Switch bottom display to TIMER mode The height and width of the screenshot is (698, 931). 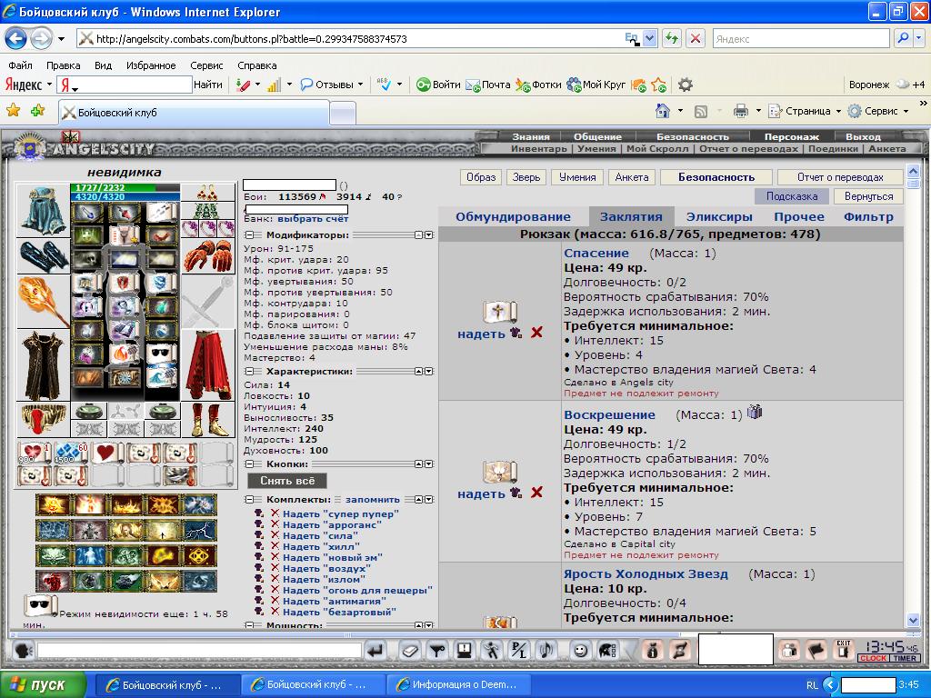(905, 658)
